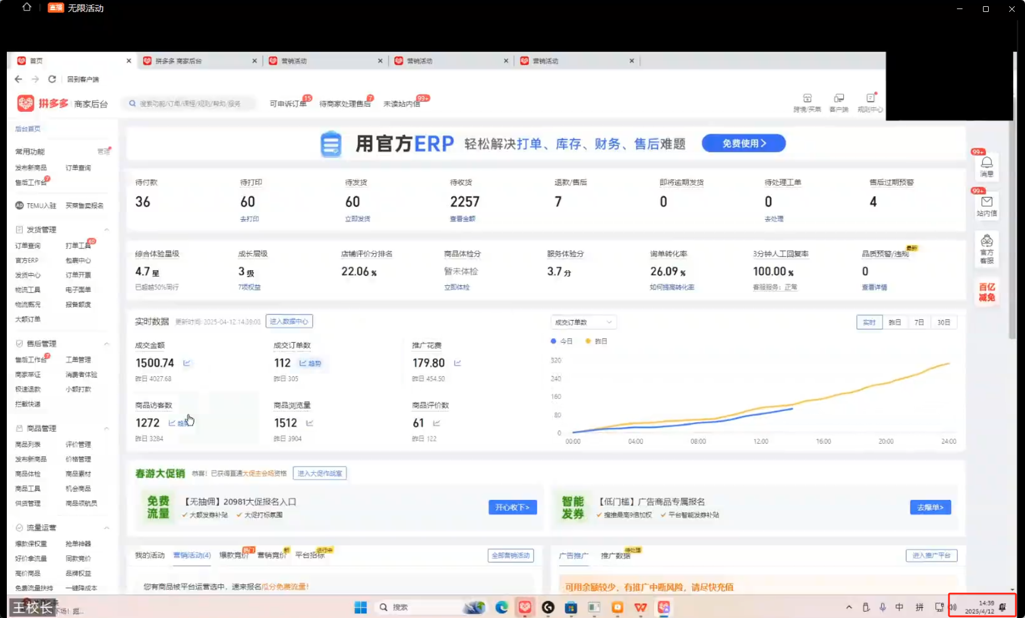This screenshot has width=1025, height=618.
Task: Reload the page with the refresh icon
Action: [52, 79]
